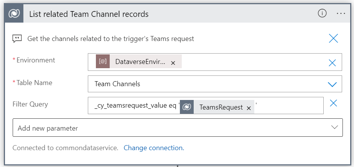Open the info icon for this action

pos(322,13)
